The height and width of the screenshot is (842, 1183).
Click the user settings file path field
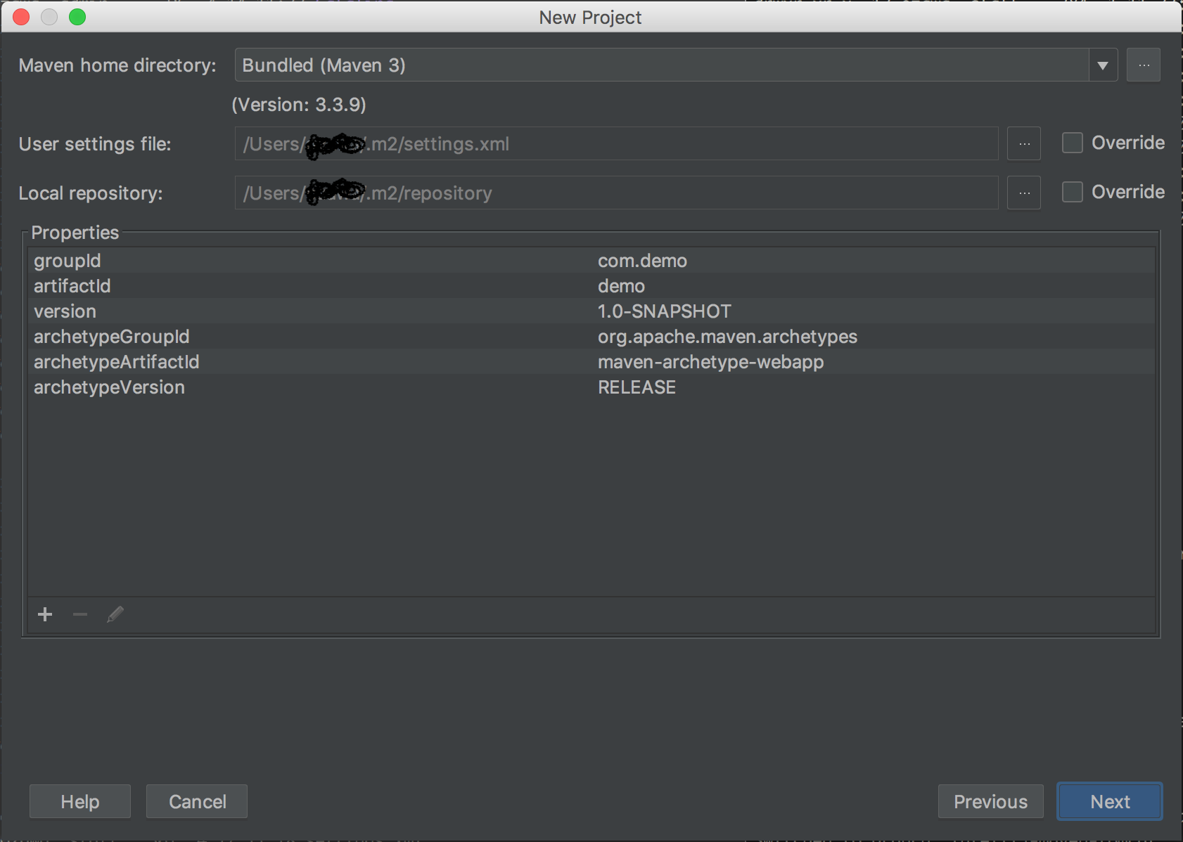coord(616,144)
